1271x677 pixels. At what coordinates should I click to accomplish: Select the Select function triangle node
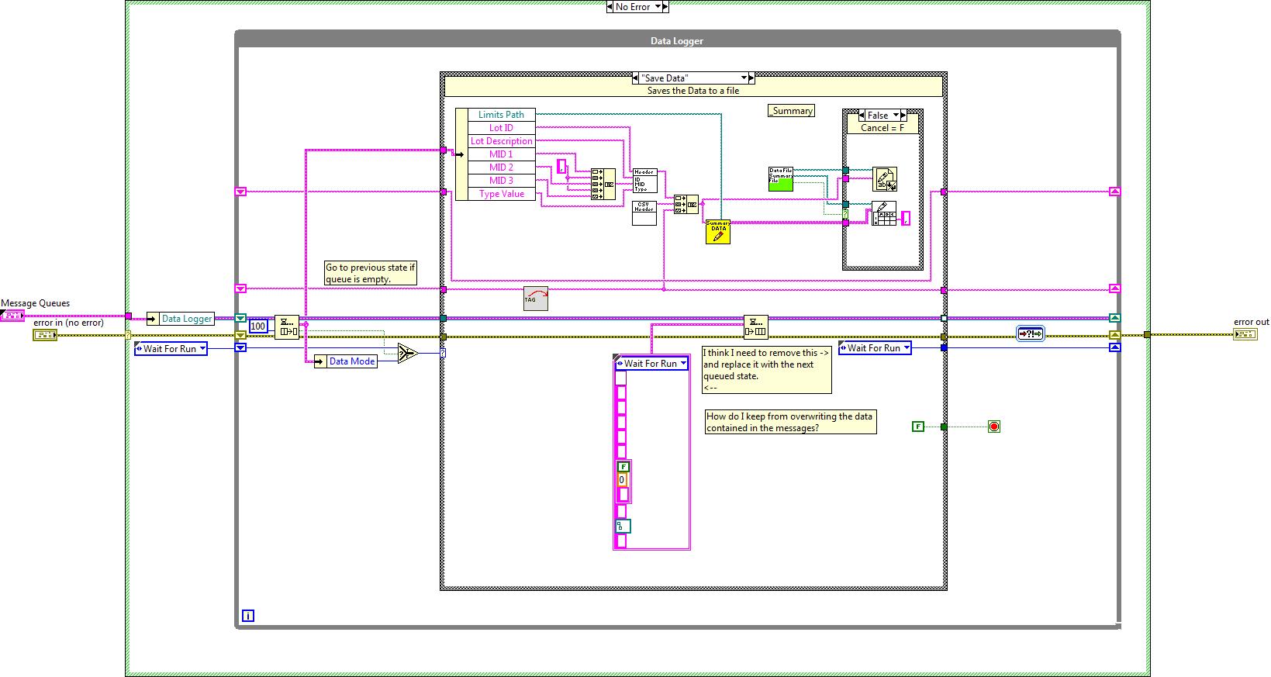pos(408,354)
